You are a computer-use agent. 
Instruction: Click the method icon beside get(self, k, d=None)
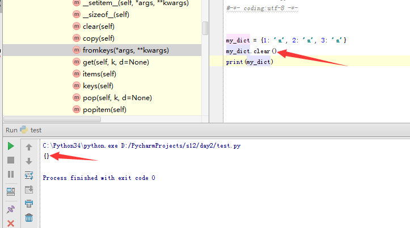[x=77, y=62]
